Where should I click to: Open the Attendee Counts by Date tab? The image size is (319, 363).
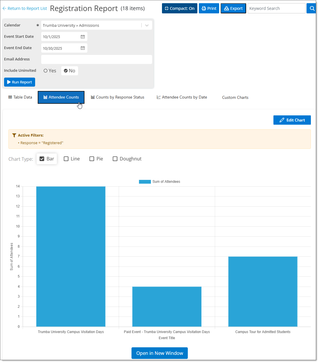point(182,97)
